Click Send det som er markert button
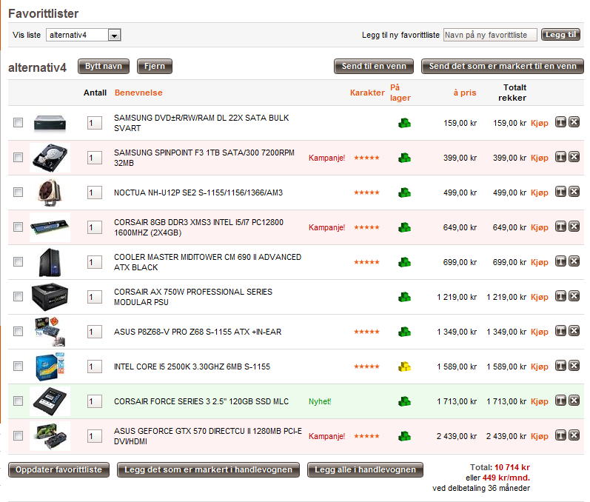 point(503,66)
